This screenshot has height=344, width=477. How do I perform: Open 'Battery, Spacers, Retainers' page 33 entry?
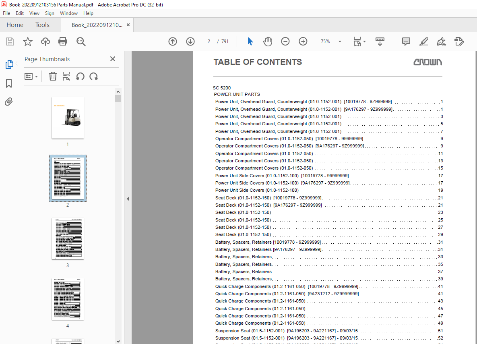[329, 257]
